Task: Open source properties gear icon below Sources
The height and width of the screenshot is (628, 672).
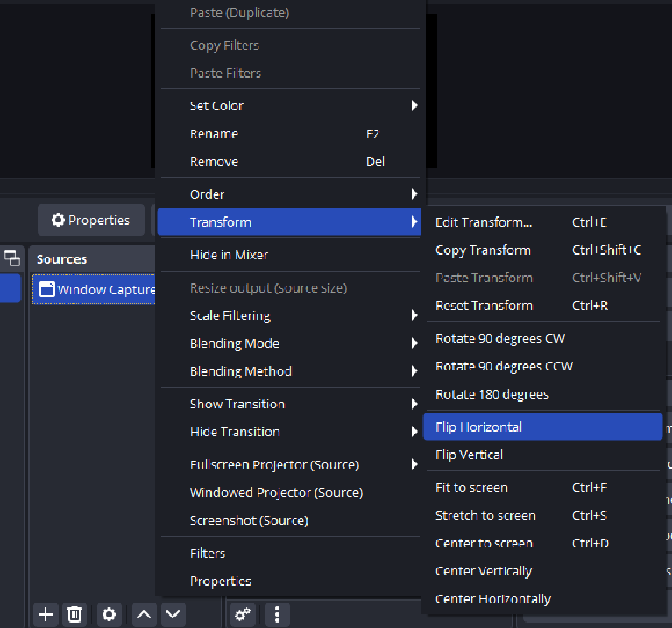Action: tap(109, 615)
